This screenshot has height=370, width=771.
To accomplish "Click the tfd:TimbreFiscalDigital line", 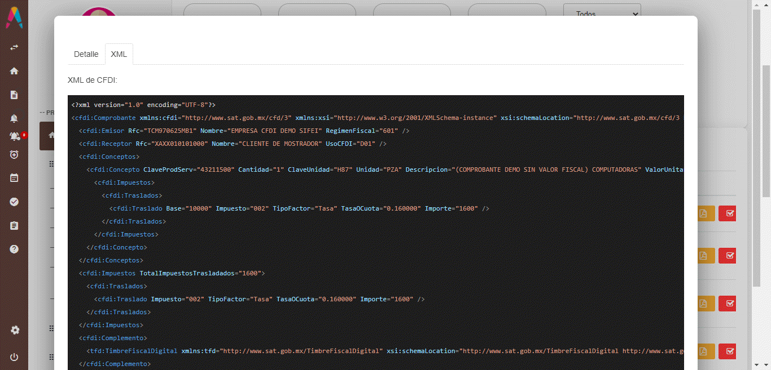I will pyautogui.click(x=385, y=351).
